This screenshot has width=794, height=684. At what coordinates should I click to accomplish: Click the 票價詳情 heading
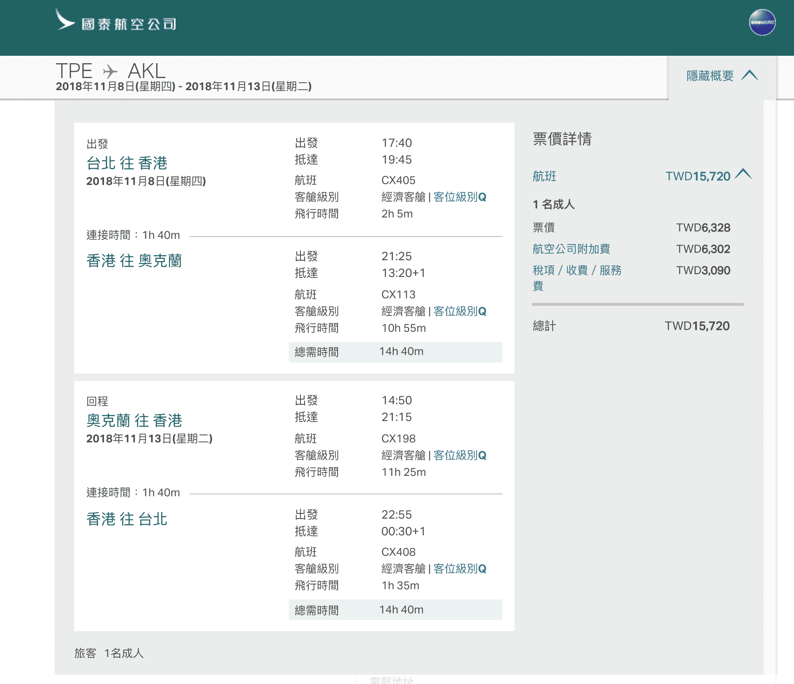coord(562,138)
